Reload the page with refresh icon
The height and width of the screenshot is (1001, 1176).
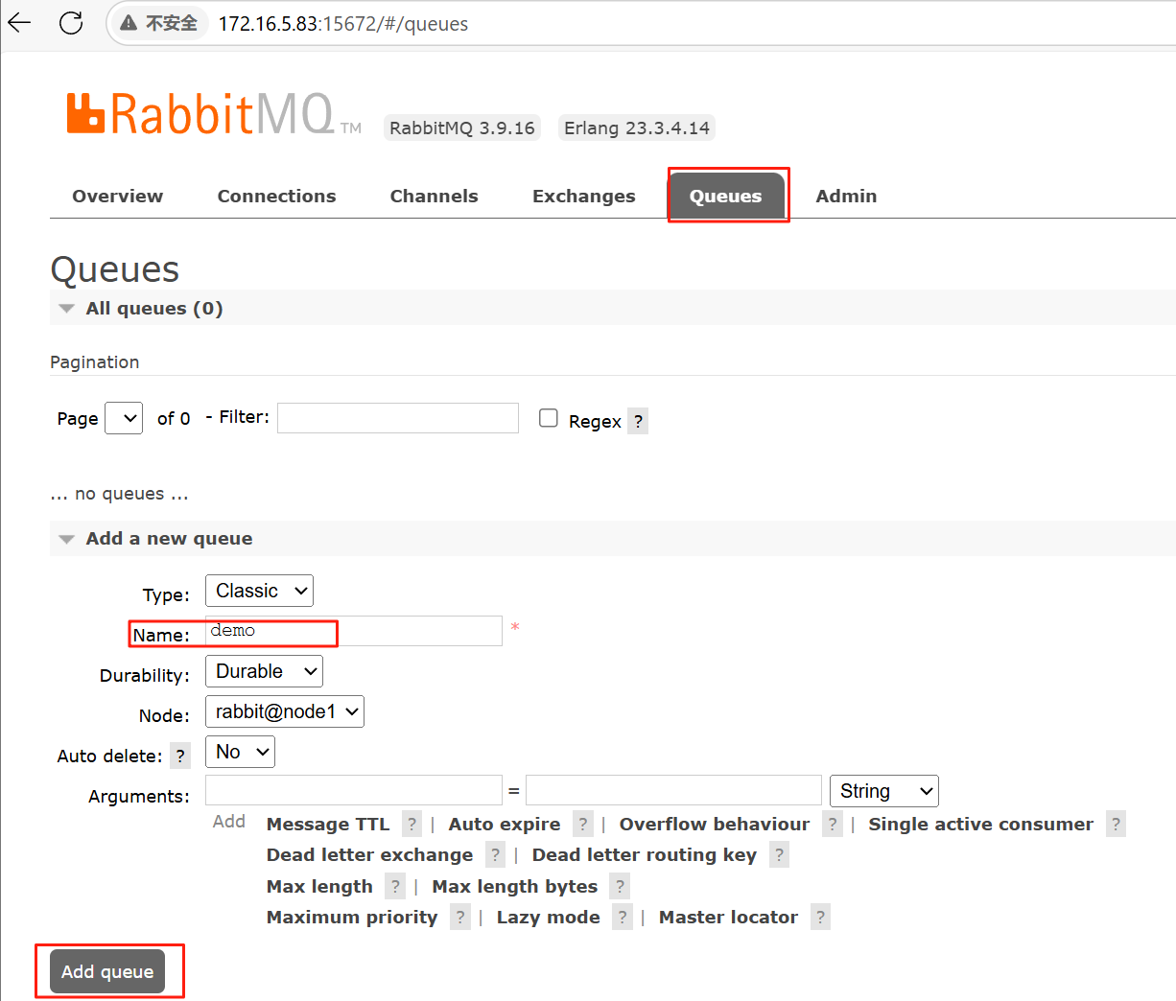71,23
